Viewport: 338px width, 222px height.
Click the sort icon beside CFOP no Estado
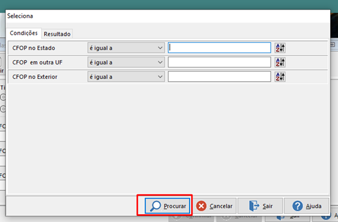[280, 48]
